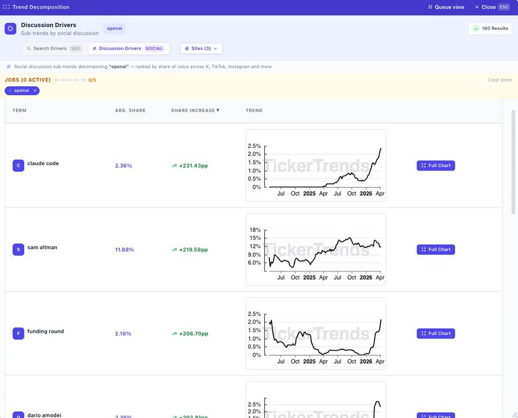Open Full Chart for sam altman

tap(436, 249)
